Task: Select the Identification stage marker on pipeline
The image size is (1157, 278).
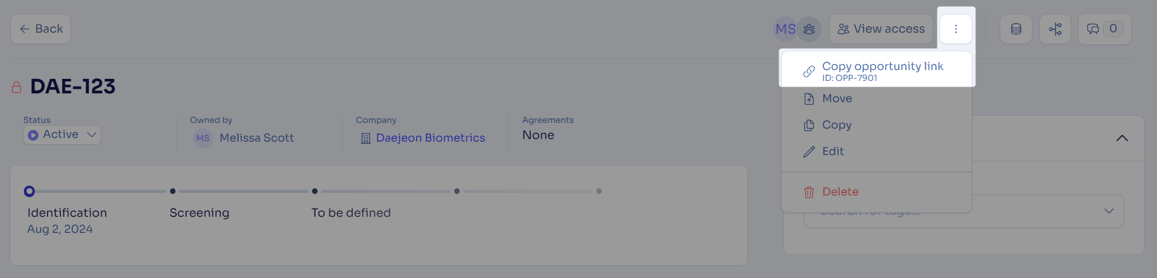Action: 30,191
